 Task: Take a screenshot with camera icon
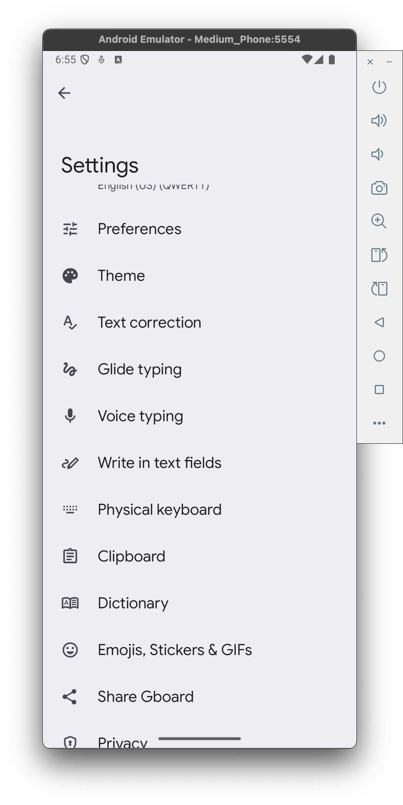(379, 188)
